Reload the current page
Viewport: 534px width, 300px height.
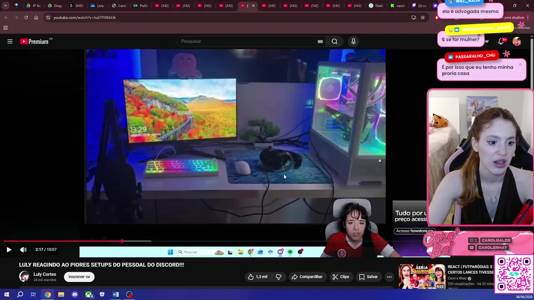tap(26, 17)
